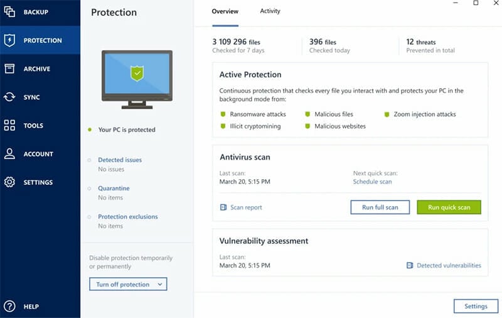Start a Run quick scan

[x=449, y=207]
